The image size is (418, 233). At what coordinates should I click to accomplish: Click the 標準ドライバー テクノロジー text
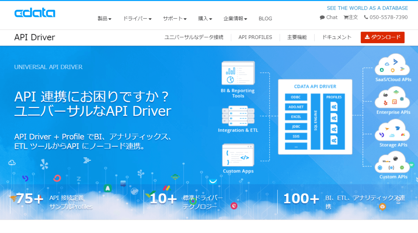coord(203,202)
